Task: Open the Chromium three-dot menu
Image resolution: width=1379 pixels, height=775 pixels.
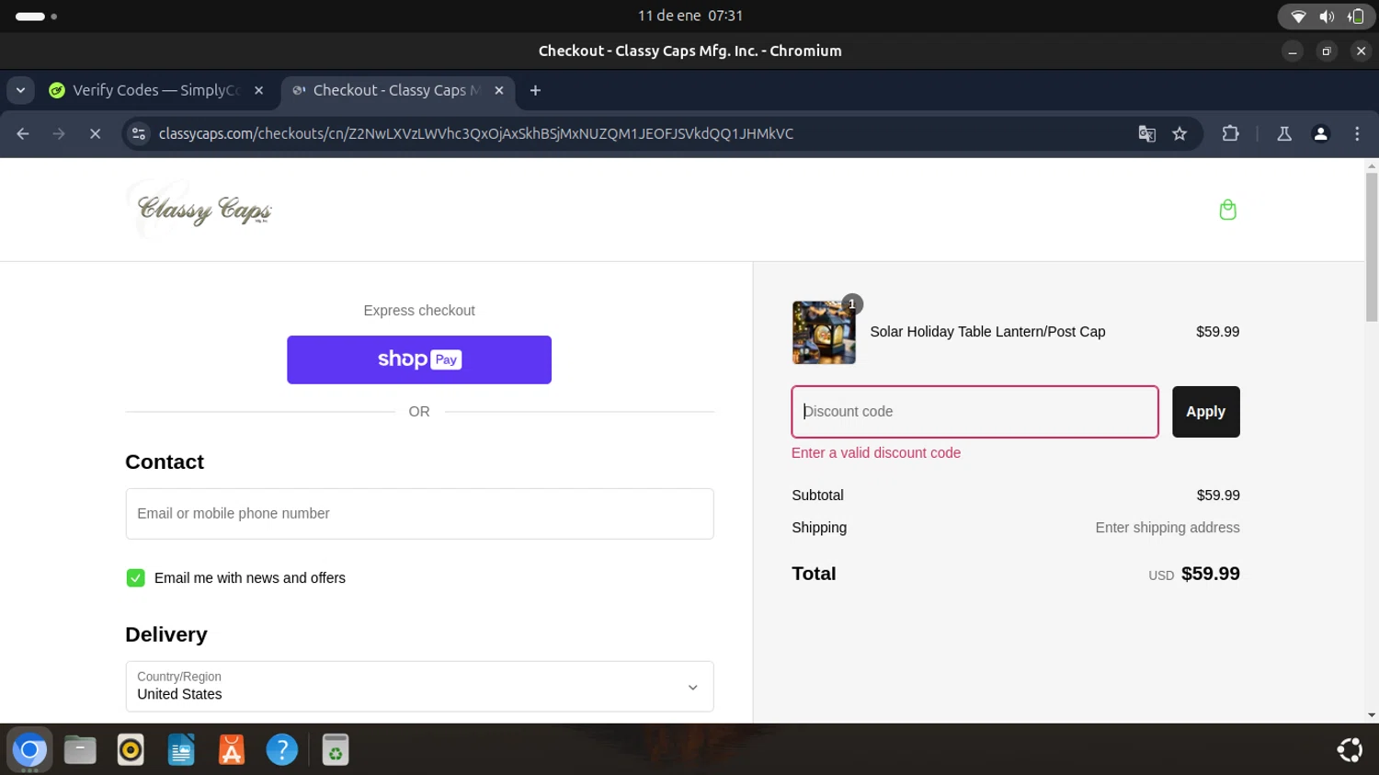Action: point(1357,134)
